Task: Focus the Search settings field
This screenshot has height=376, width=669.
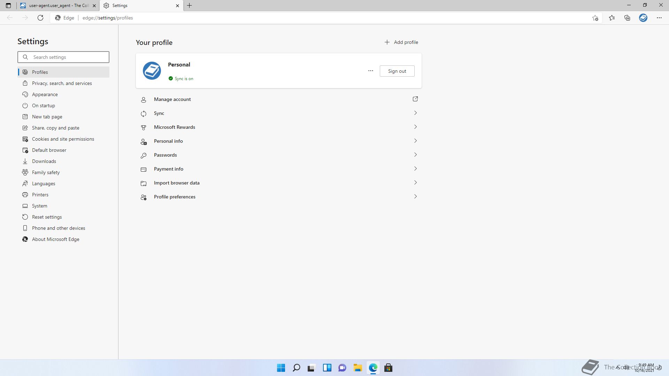Action: (63, 57)
